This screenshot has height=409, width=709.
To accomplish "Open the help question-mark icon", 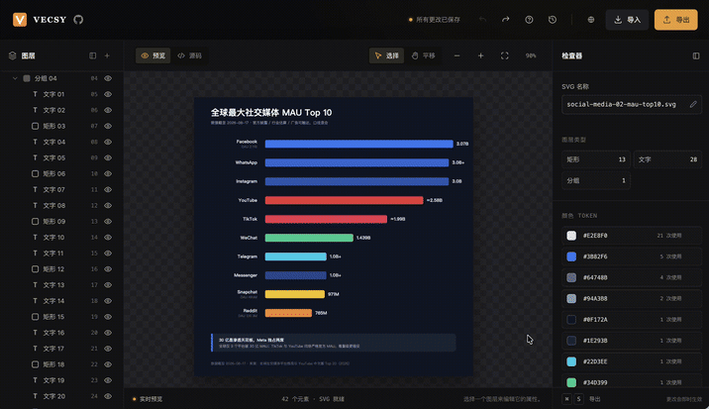I will coord(529,20).
